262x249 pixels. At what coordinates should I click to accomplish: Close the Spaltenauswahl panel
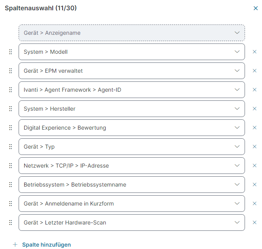click(x=256, y=8)
